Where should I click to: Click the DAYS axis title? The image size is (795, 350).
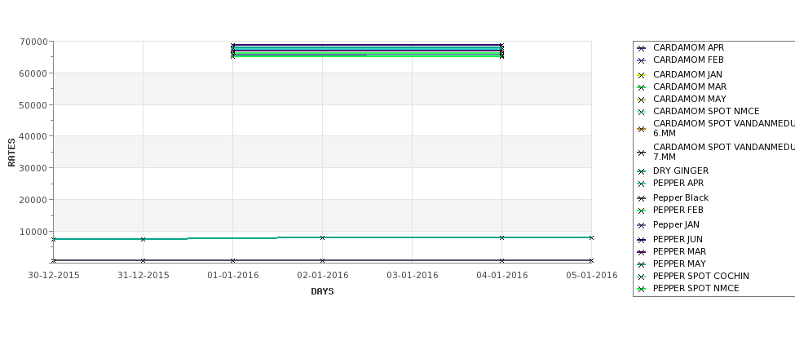(x=322, y=291)
